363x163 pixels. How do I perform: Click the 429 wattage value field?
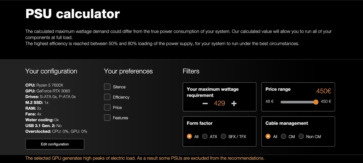pos(220,103)
